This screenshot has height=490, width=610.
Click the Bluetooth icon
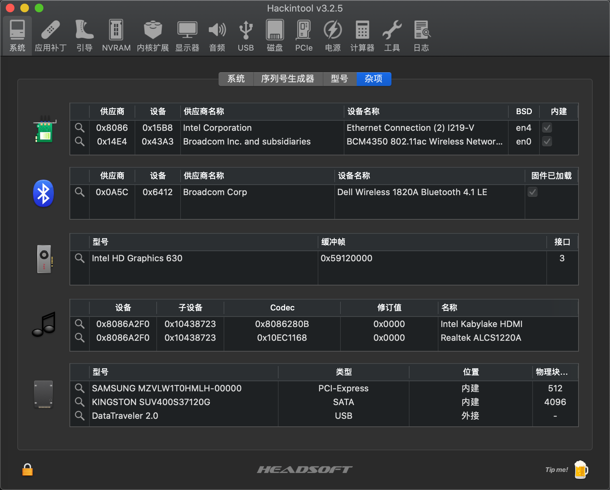(43, 193)
